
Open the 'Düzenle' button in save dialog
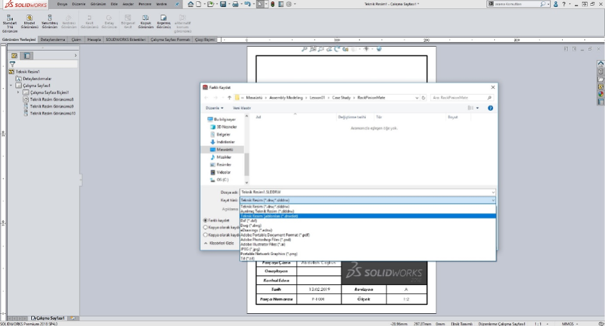[x=213, y=108]
